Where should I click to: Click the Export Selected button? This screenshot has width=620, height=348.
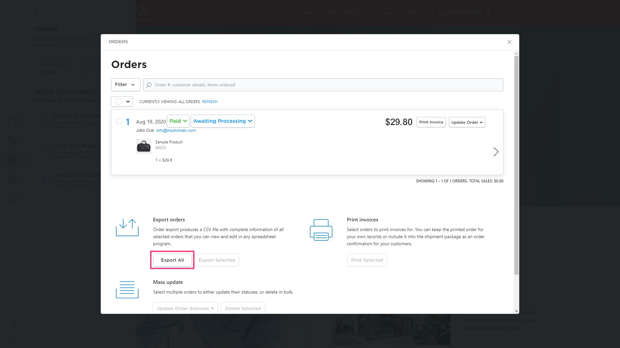pos(217,260)
